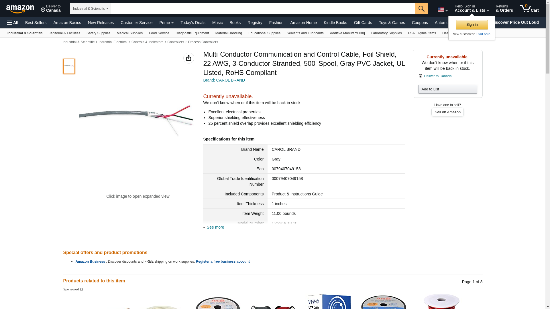
Task: Open the Industrial & Scientific search category dropdown
Action: 90,9
